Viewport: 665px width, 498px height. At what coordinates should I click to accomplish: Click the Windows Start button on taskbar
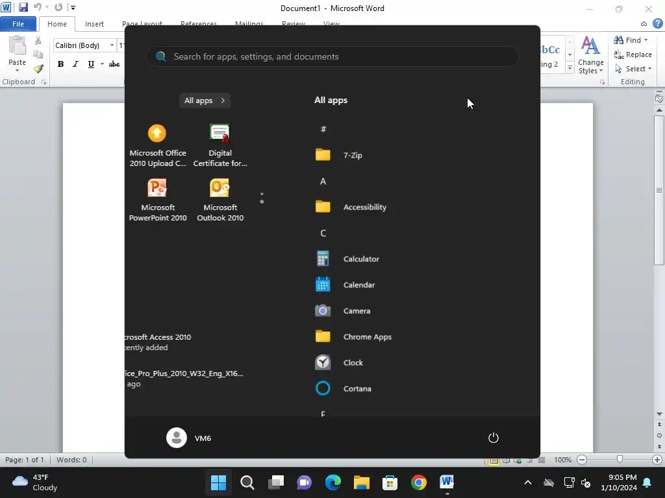click(218, 482)
